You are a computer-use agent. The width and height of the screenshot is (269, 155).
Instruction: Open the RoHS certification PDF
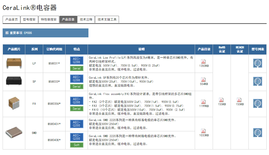(x=222, y=100)
